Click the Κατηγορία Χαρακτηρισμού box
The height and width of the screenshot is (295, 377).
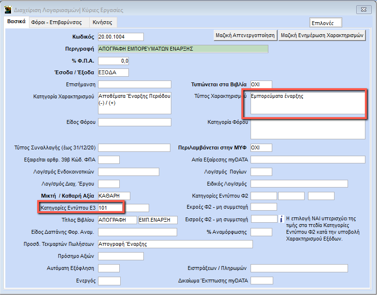click(134, 103)
